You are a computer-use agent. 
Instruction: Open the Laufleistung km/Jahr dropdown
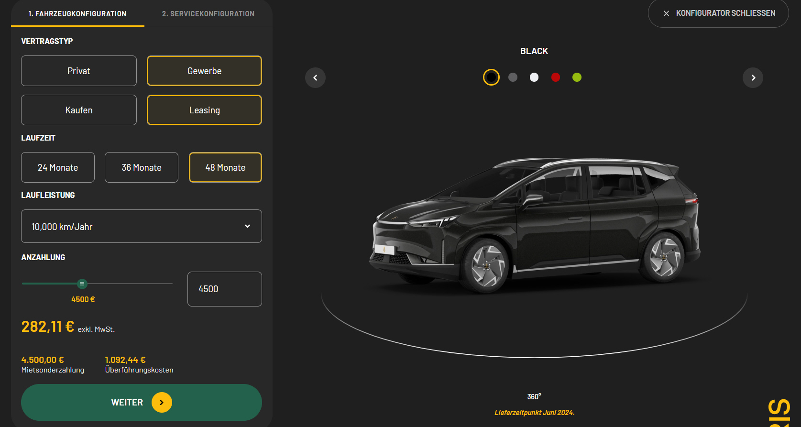click(142, 226)
